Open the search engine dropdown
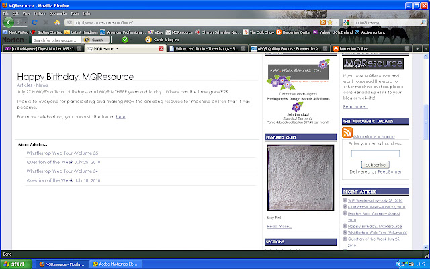The height and width of the screenshot is (269, 430). (x=347, y=22)
